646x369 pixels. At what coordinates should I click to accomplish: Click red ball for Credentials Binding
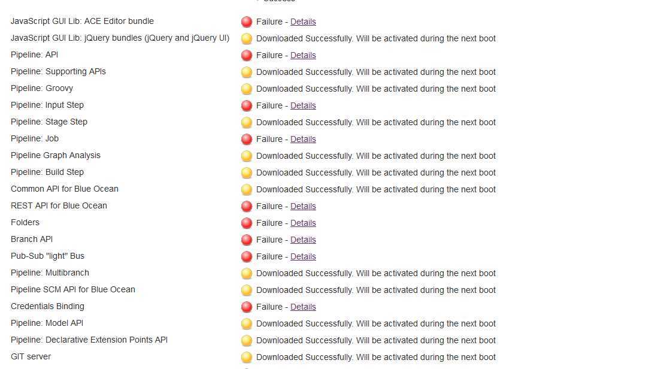246,307
